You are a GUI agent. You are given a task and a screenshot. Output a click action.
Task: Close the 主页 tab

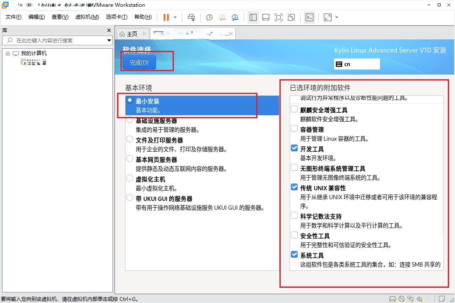(x=144, y=34)
